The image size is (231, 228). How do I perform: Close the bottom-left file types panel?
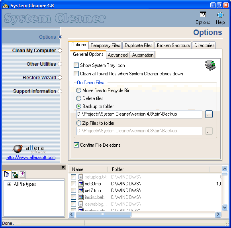coord(63,167)
